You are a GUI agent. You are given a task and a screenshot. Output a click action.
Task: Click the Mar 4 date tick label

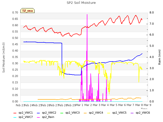point(105,105)
